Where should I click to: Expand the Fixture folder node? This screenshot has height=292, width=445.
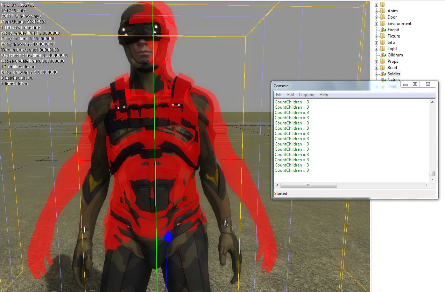pyautogui.click(x=377, y=36)
